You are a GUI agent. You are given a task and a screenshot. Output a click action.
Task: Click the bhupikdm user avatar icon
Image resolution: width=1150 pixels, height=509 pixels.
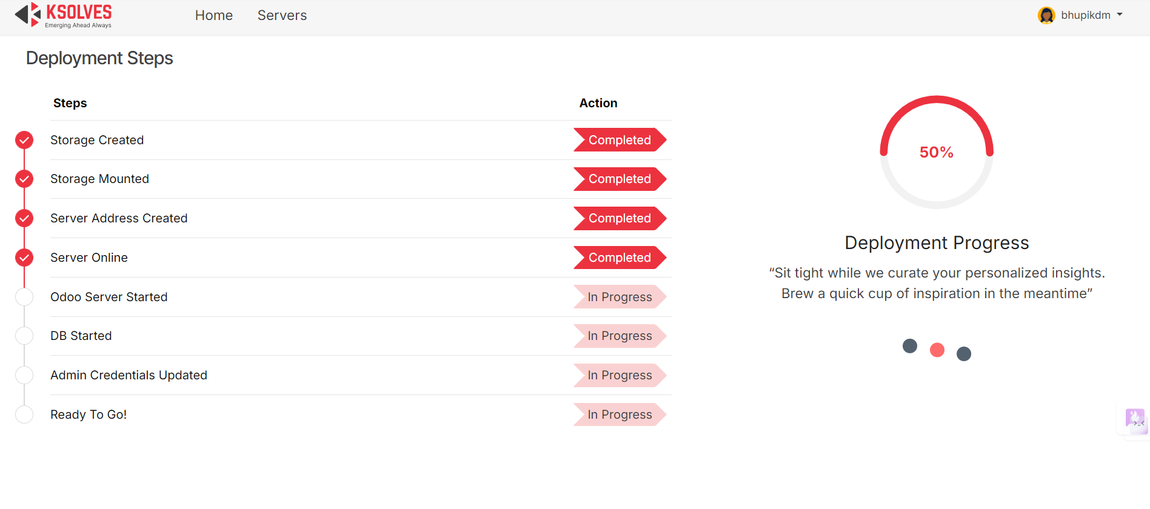point(1046,15)
